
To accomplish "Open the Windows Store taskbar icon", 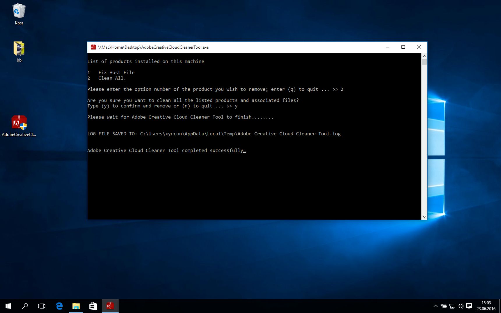I will [x=93, y=306].
